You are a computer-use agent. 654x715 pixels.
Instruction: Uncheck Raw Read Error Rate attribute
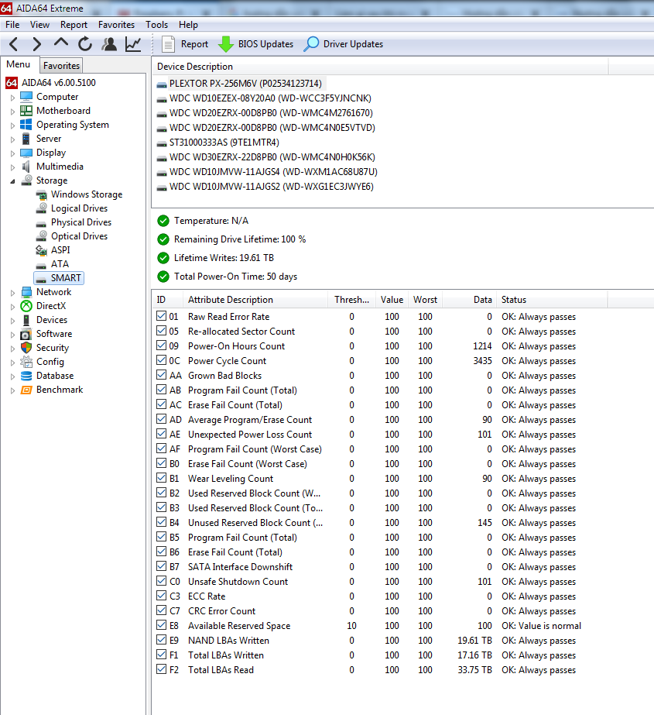tap(161, 315)
